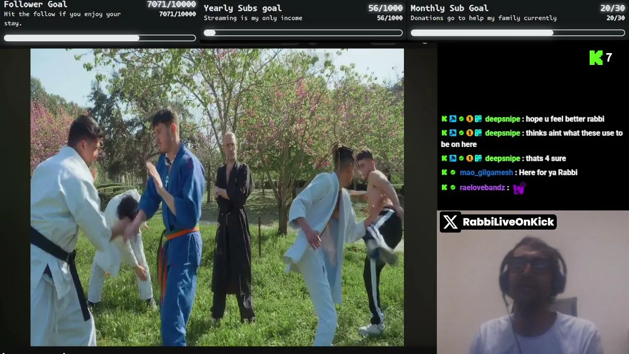The width and height of the screenshot is (629, 354).
Task: Click blue moderator badge on 'thats 4 sure' row
Action: [x=453, y=158]
